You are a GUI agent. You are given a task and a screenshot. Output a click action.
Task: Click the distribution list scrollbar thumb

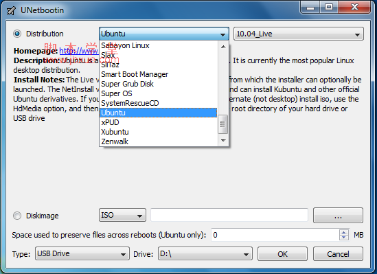(x=223, y=124)
